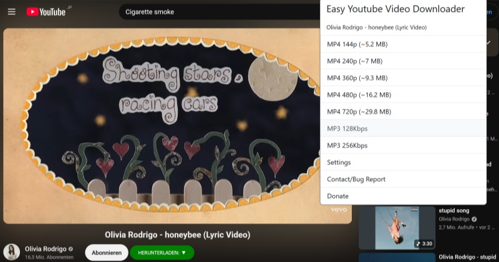
Task: Click the Easy Youtube Video Downloader heading
Action: (x=395, y=9)
